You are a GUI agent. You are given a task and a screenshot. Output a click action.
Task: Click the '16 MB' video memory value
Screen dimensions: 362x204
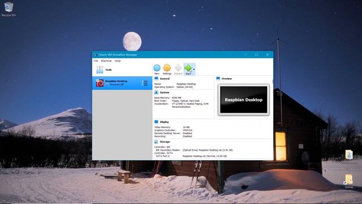click(x=186, y=127)
